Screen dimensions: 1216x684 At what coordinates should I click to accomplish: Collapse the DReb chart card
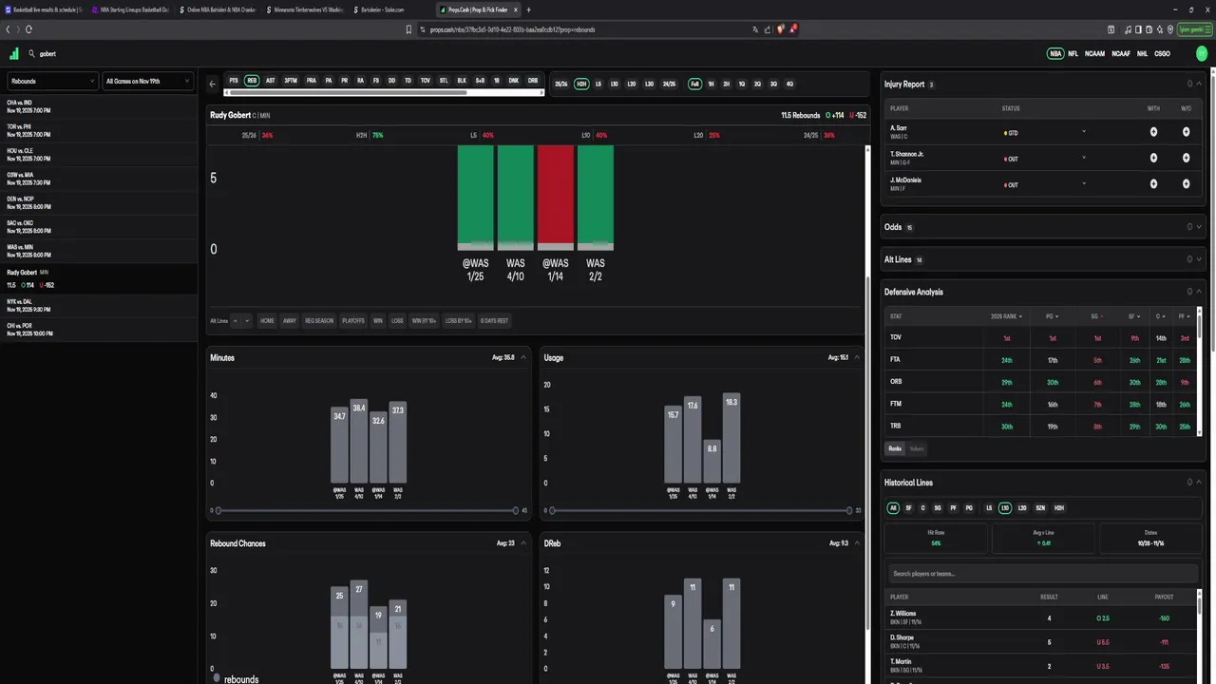857,543
